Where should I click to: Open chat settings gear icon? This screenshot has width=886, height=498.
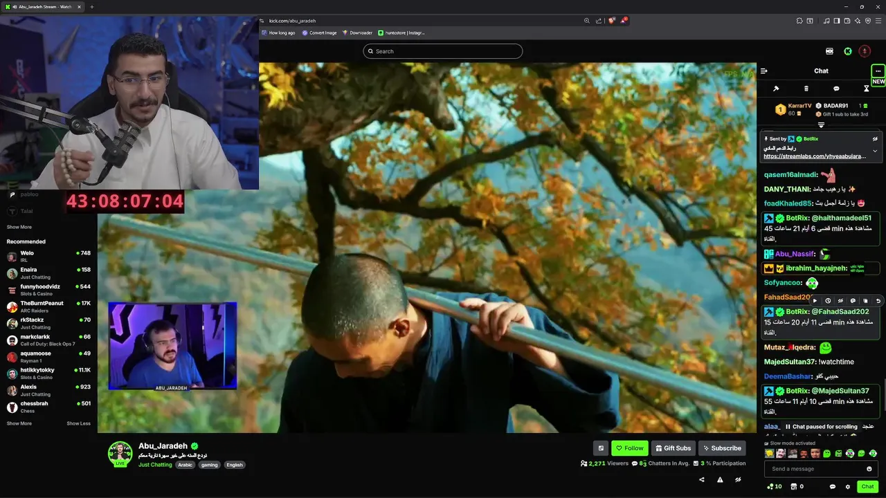[x=848, y=487]
